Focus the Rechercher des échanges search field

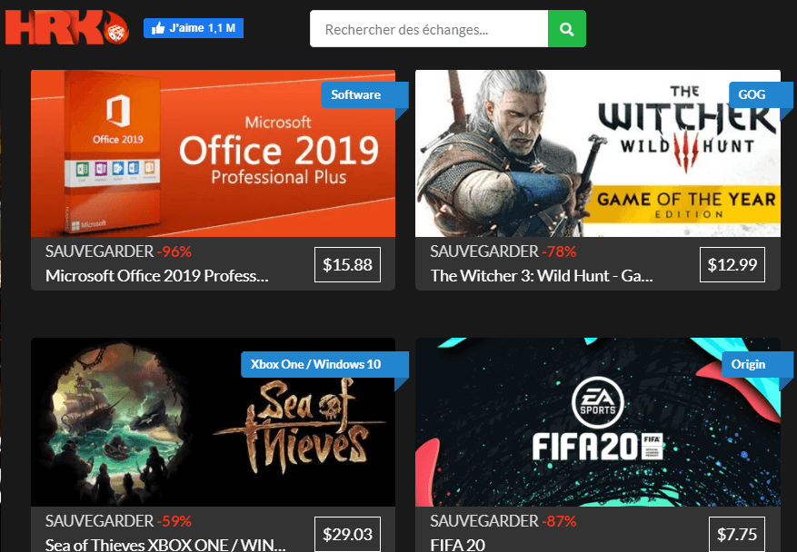click(429, 29)
